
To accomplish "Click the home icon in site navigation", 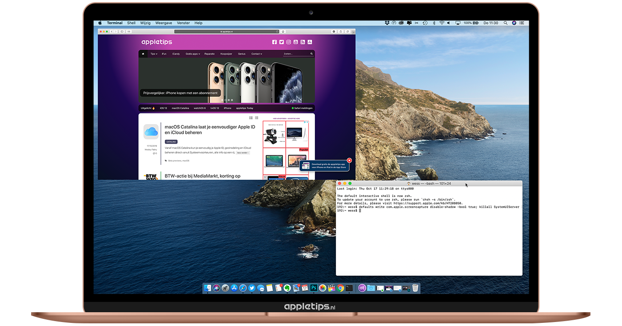I will 143,54.
